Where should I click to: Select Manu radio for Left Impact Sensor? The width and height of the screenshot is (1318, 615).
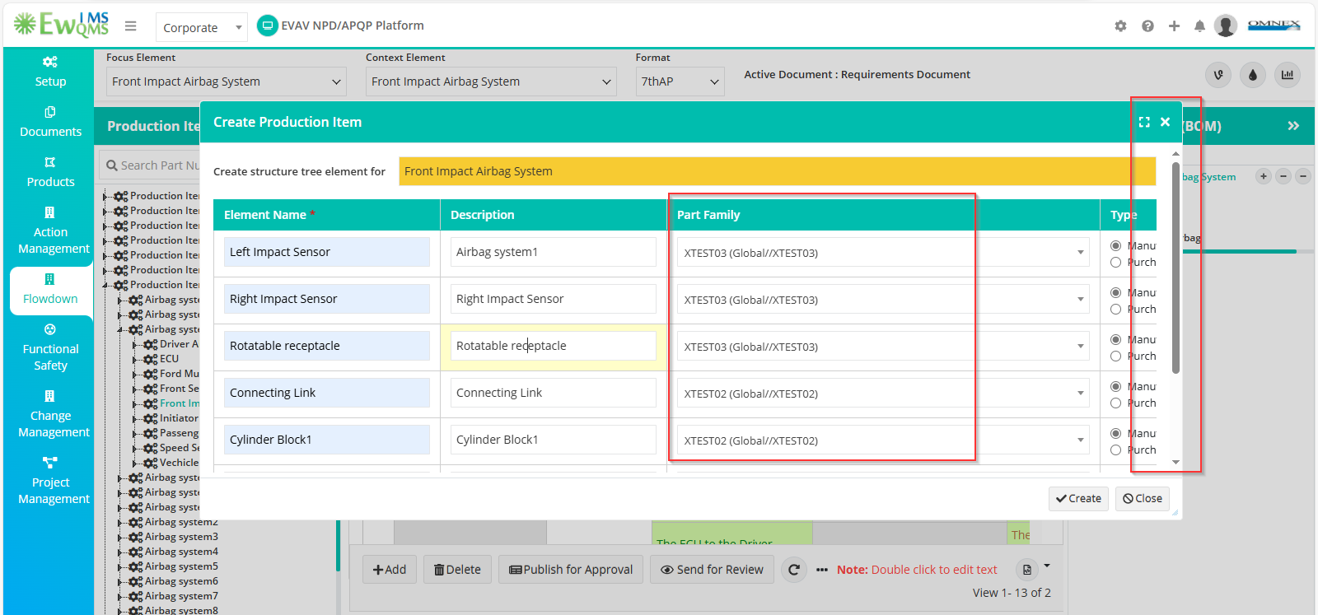1115,245
